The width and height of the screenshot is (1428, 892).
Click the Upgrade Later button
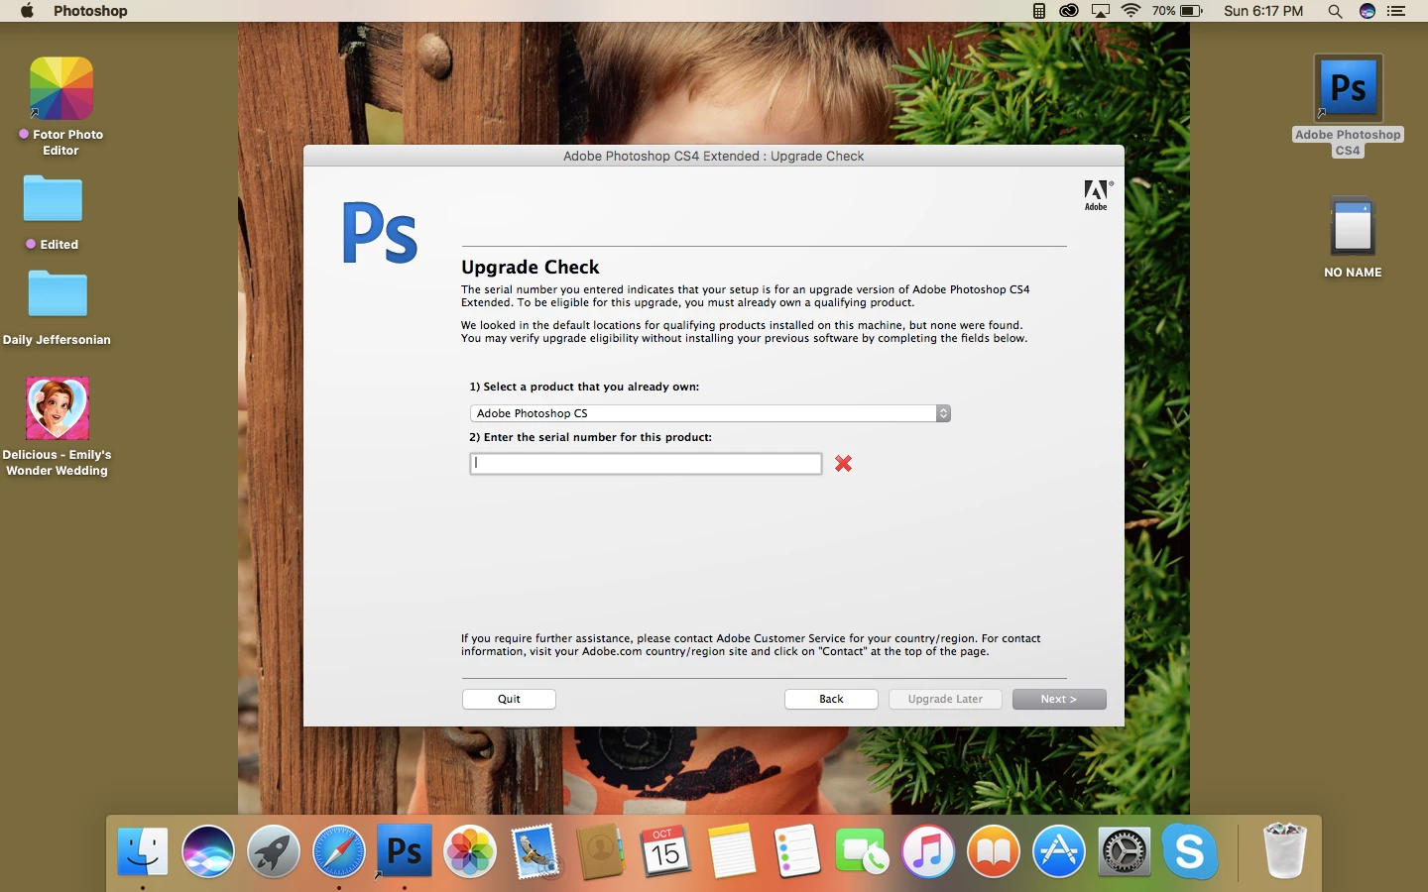tap(945, 699)
